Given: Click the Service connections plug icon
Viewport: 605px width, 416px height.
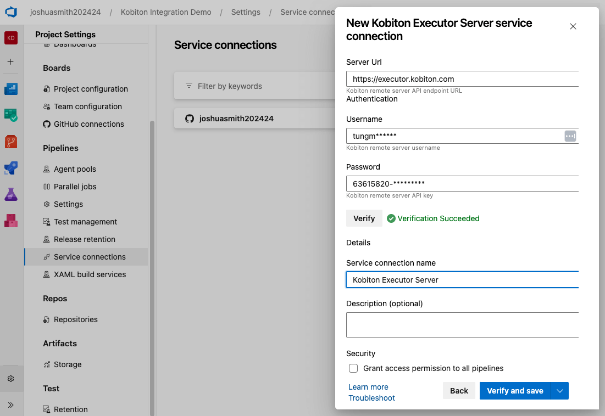Looking at the screenshot, I should point(47,257).
